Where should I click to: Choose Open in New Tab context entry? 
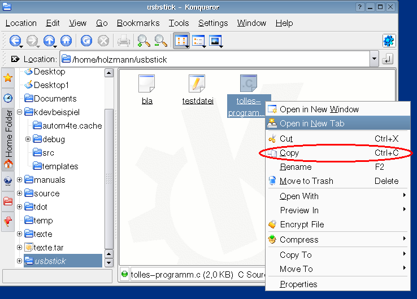(338, 123)
